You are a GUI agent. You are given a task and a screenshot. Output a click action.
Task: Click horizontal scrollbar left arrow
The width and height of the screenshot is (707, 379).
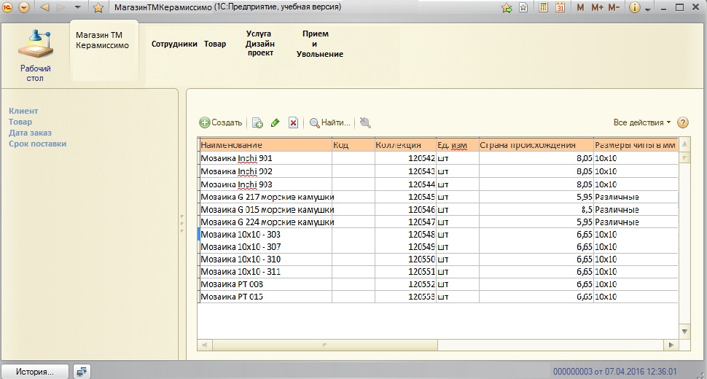pyautogui.click(x=204, y=345)
